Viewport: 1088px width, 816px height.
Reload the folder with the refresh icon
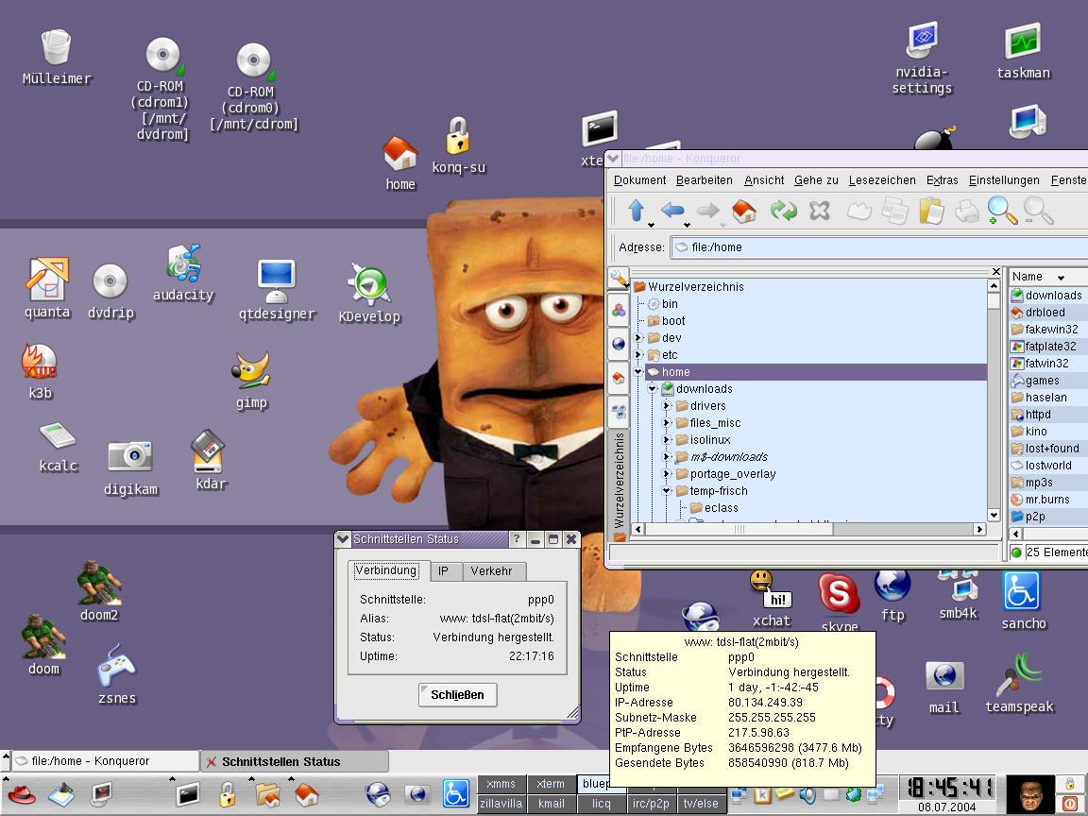(x=783, y=211)
